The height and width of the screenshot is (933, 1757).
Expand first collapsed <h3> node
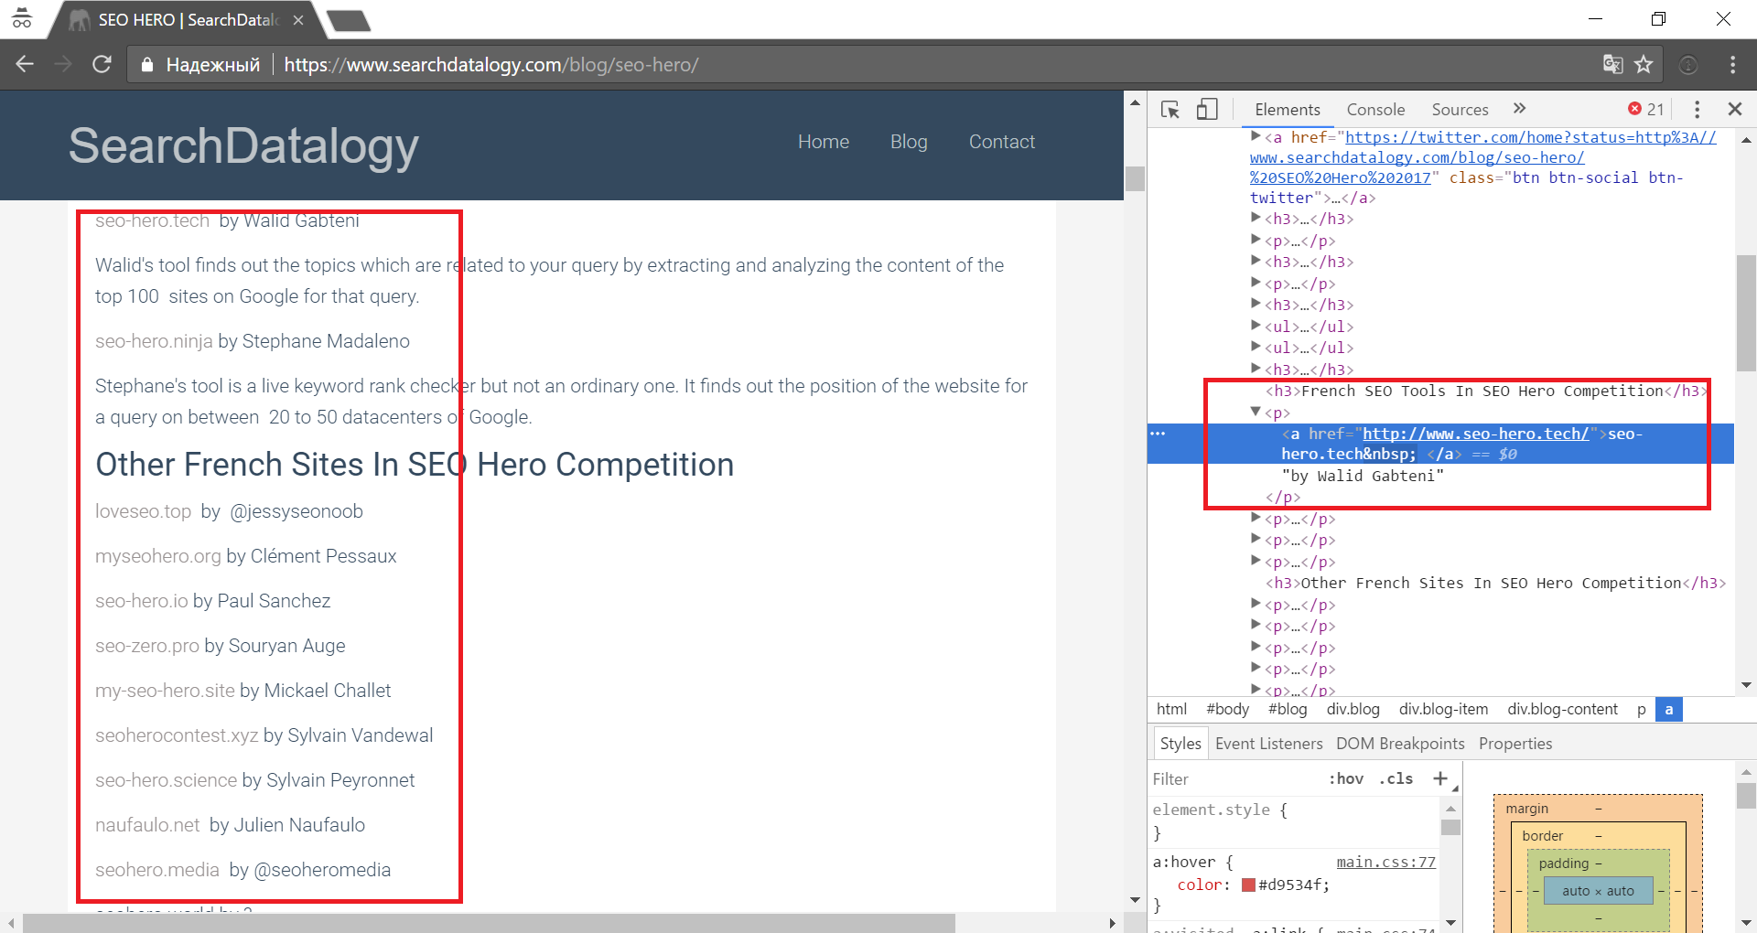point(1256,218)
